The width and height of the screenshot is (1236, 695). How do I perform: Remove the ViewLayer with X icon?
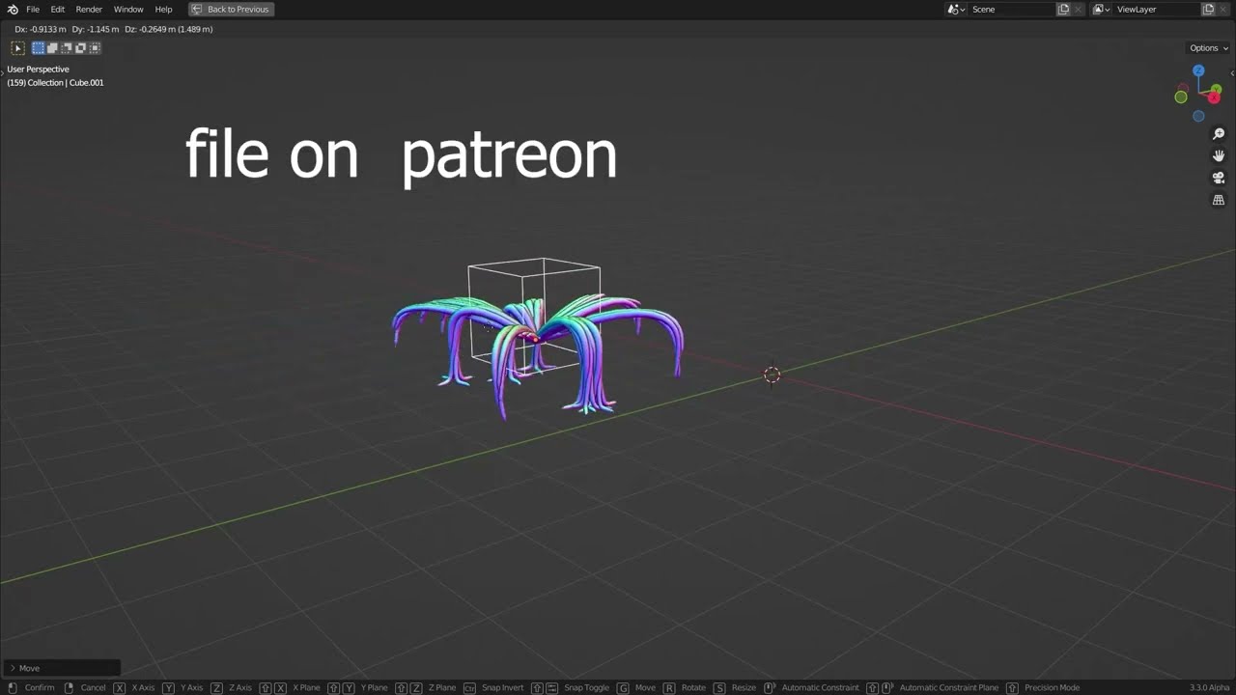1223,9
